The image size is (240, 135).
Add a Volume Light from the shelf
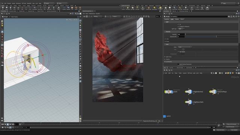click(148, 8)
